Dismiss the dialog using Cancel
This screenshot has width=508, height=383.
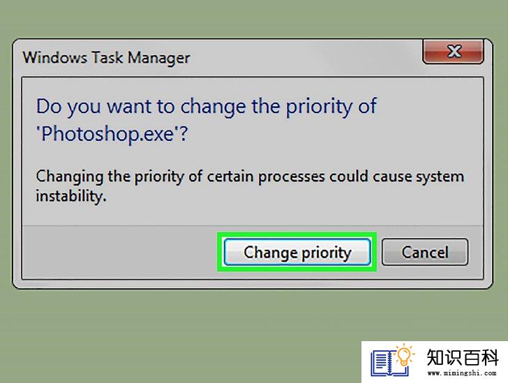point(425,252)
